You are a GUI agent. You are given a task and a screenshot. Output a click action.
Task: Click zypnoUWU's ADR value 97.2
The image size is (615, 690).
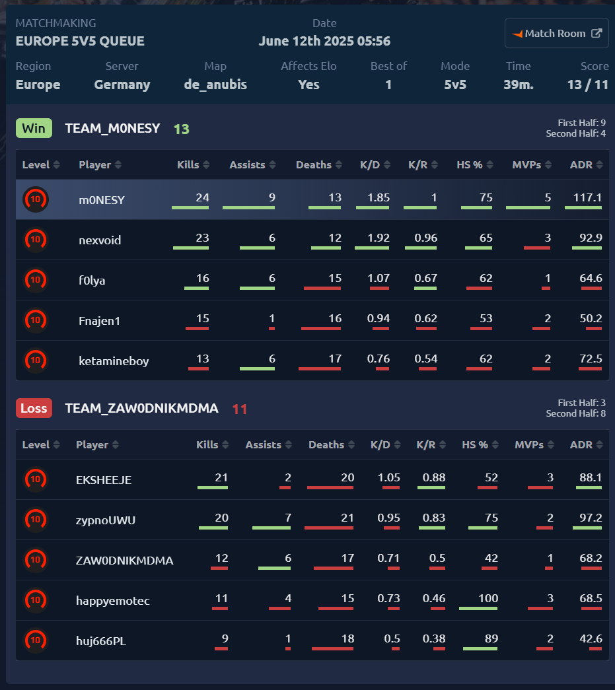tap(591, 518)
